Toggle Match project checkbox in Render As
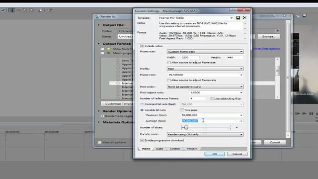The height and width of the screenshot is (179, 318). [102, 53]
